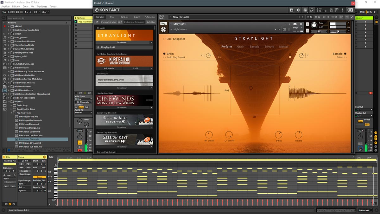Click the hot-swap groove icon

(14, 175)
